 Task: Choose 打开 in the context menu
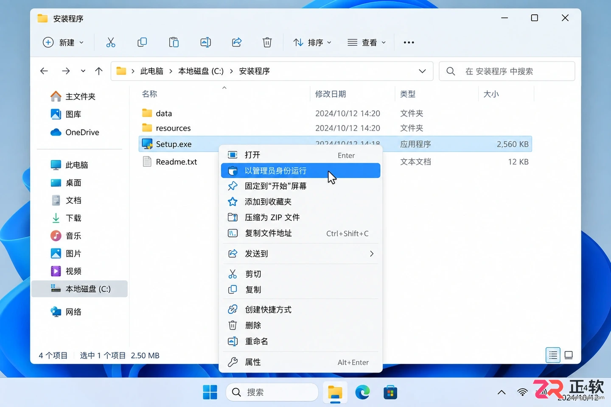[300, 155]
